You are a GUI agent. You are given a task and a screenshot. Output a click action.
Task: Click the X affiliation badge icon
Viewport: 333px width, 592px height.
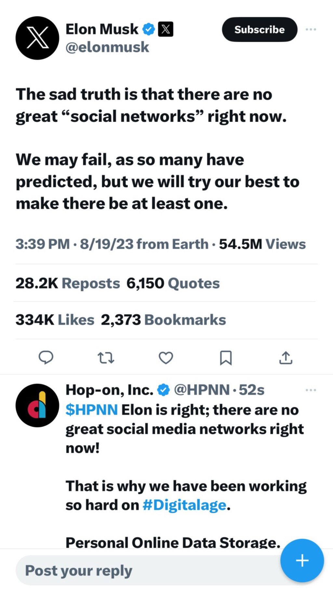click(166, 29)
